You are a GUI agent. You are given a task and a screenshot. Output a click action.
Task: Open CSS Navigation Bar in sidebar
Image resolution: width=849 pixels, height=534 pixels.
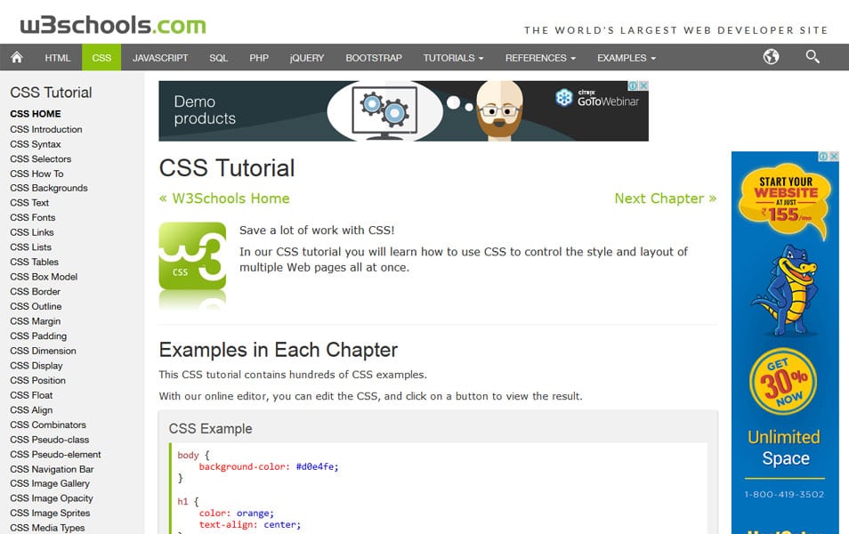coord(52,469)
